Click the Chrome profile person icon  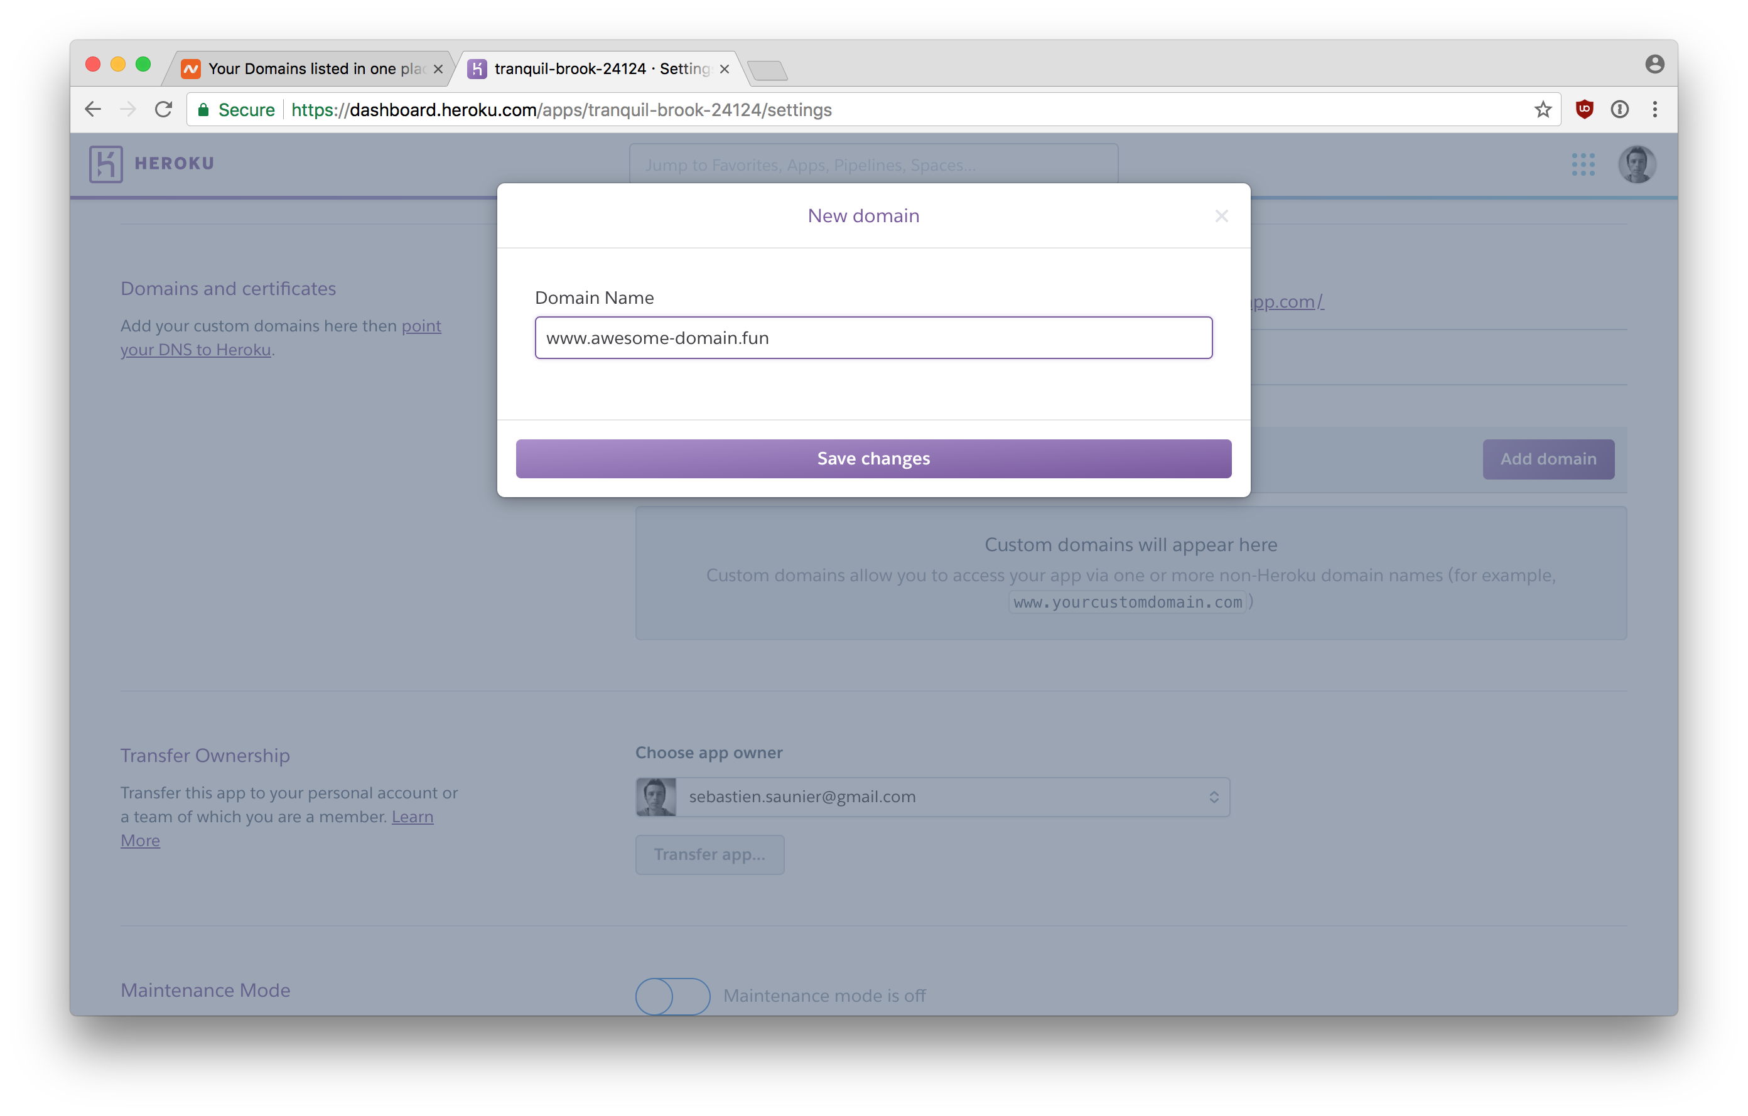point(1654,65)
